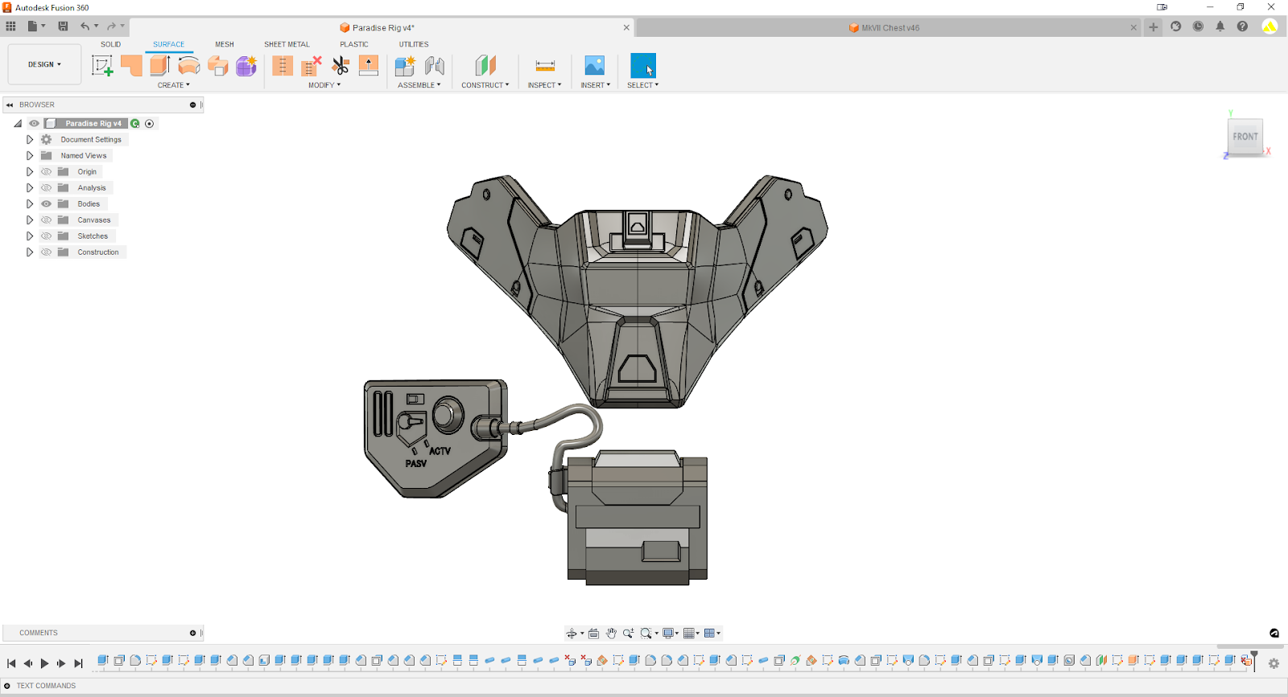Click the Create Sketch tool icon
The image size is (1288, 697).
pos(102,66)
